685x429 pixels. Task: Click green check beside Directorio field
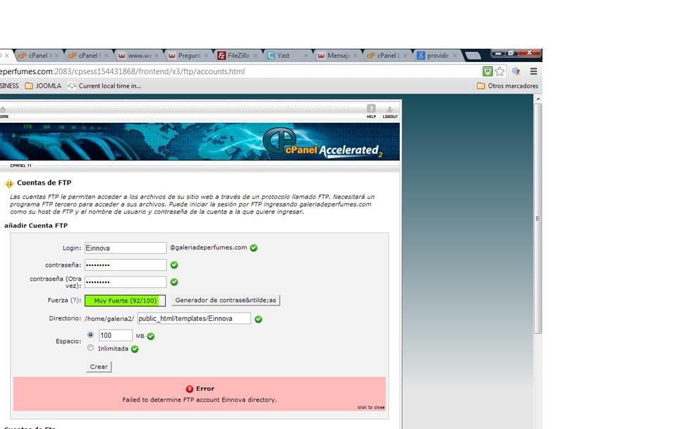point(259,319)
